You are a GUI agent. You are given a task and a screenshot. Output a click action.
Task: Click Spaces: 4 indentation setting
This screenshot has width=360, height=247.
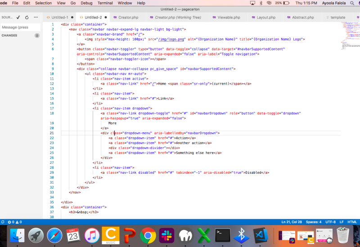pyautogui.click(x=313, y=222)
